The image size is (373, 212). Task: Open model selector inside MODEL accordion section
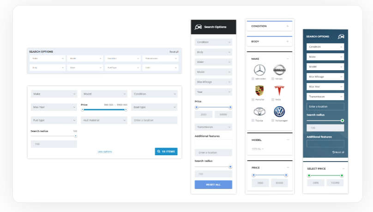tap(258, 149)
